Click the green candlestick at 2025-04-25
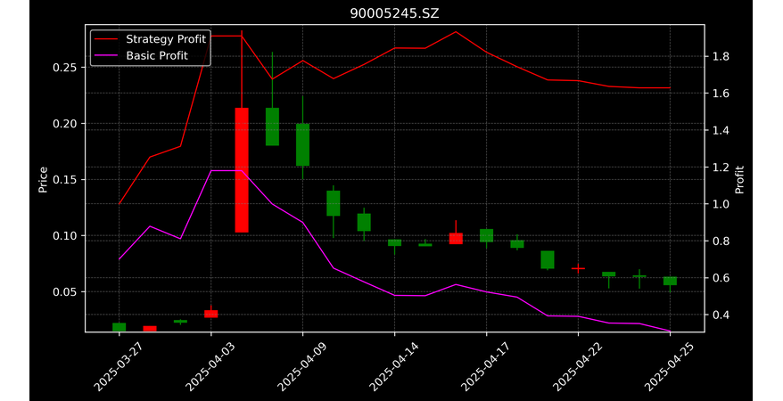 point(670,281)
